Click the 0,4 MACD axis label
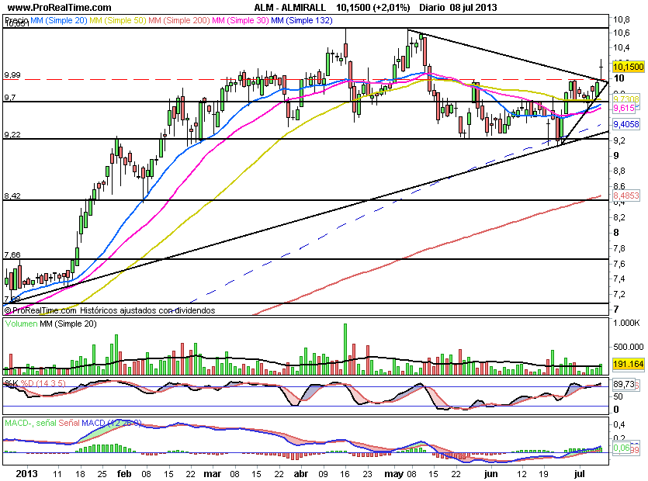The width and height of the screenshot is (648, 481). tap(619, 424)
